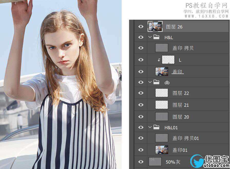Select db group name
The image size is (230, 169).
pos(167,83)
